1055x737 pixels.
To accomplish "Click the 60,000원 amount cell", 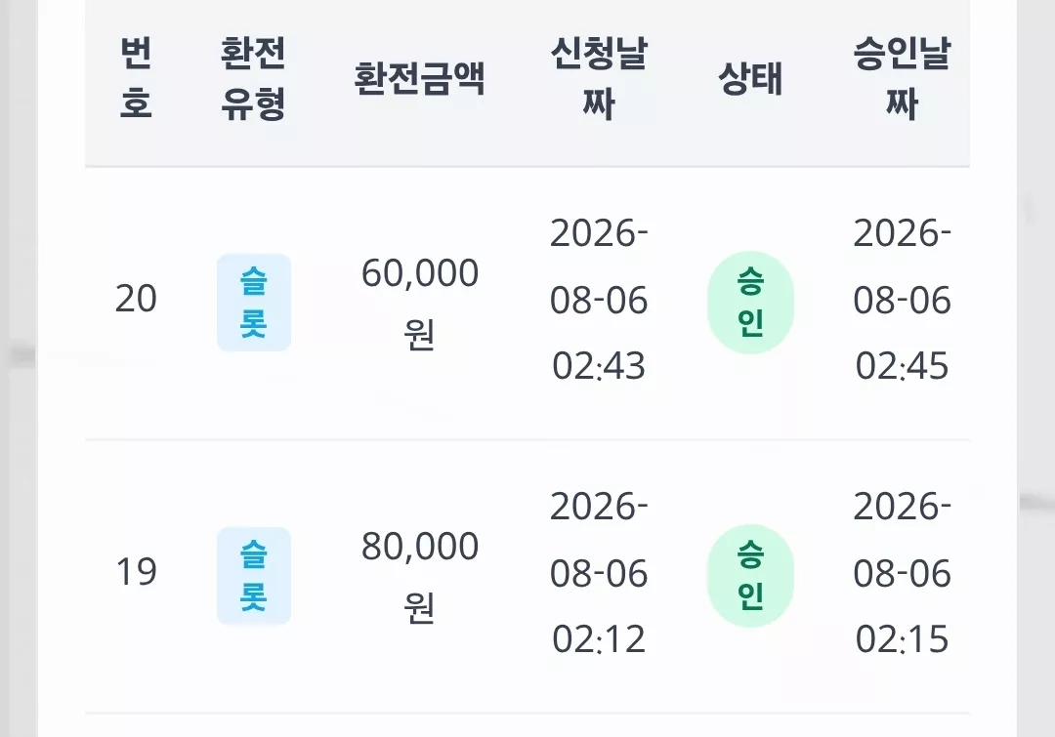I will click(420, 303).
